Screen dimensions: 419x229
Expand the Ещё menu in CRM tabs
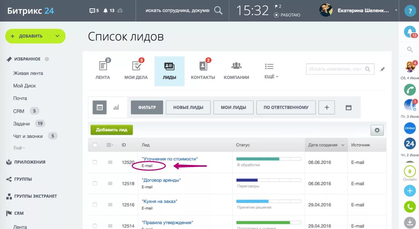click(271, 71)
